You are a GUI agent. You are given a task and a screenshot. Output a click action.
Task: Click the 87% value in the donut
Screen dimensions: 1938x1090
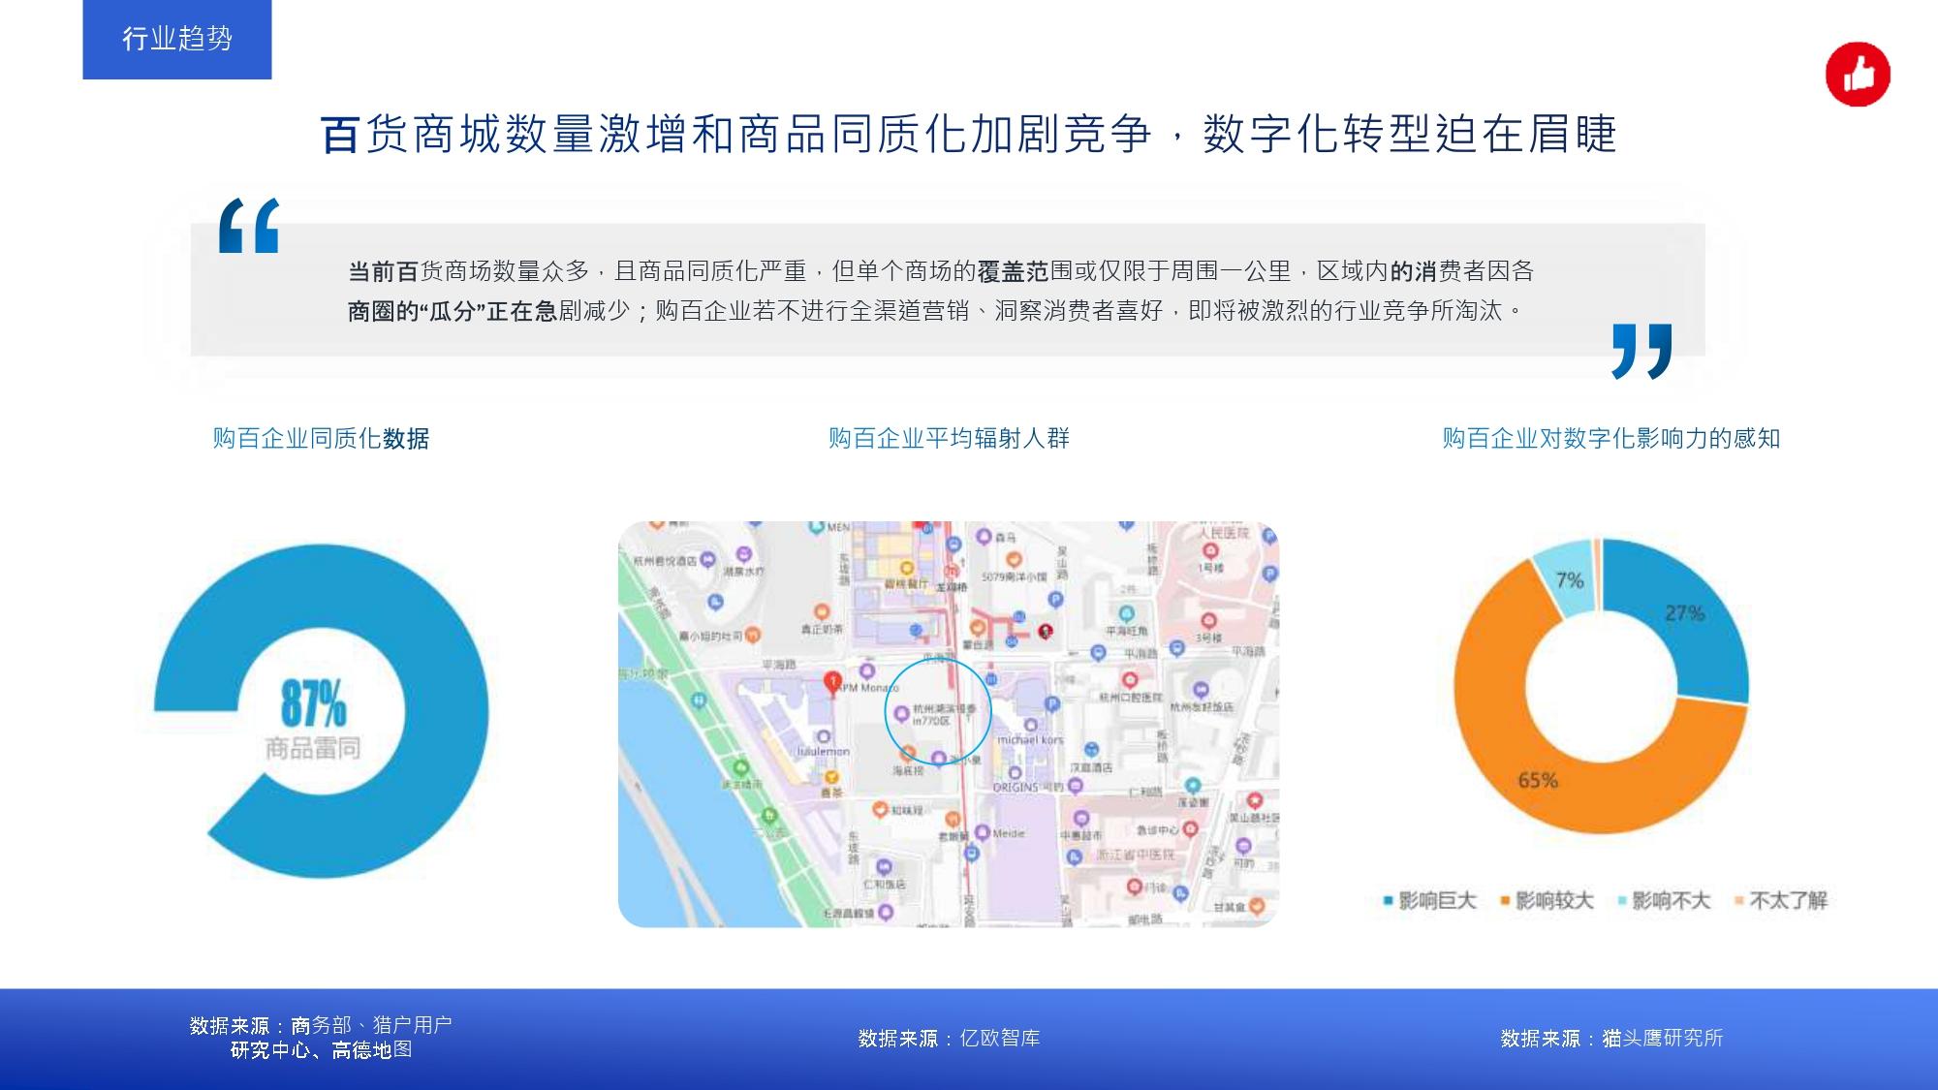coord(313,703)
